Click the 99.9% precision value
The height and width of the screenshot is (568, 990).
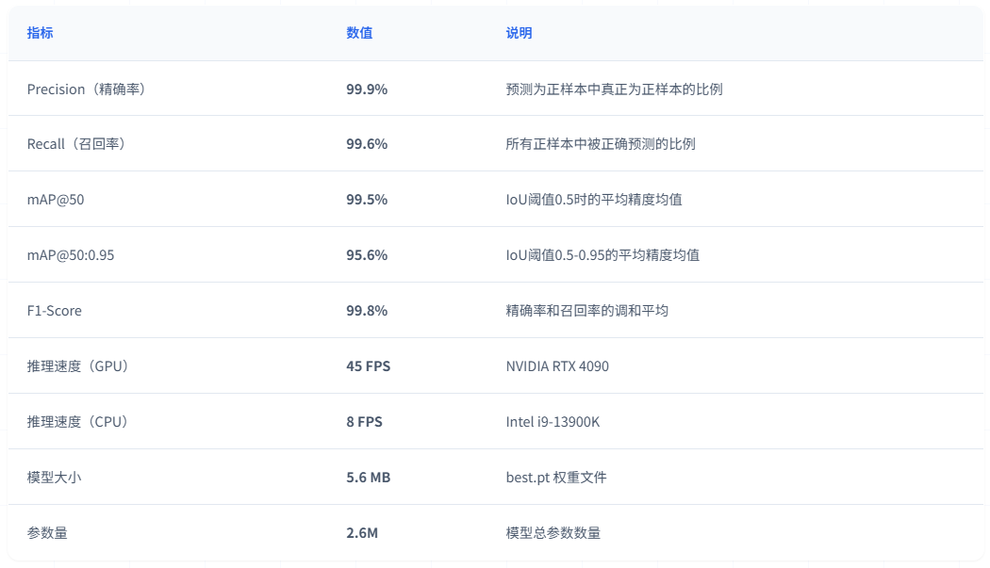tap(367, 89)
